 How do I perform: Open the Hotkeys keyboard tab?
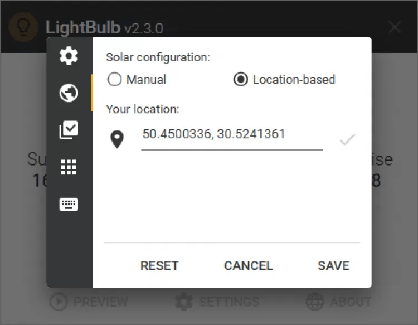tap(69, 205)
